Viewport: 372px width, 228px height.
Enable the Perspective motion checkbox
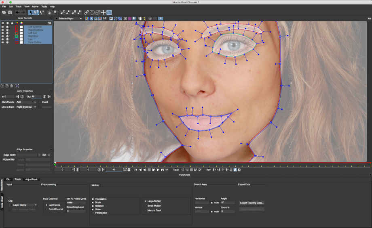(93, 213)
